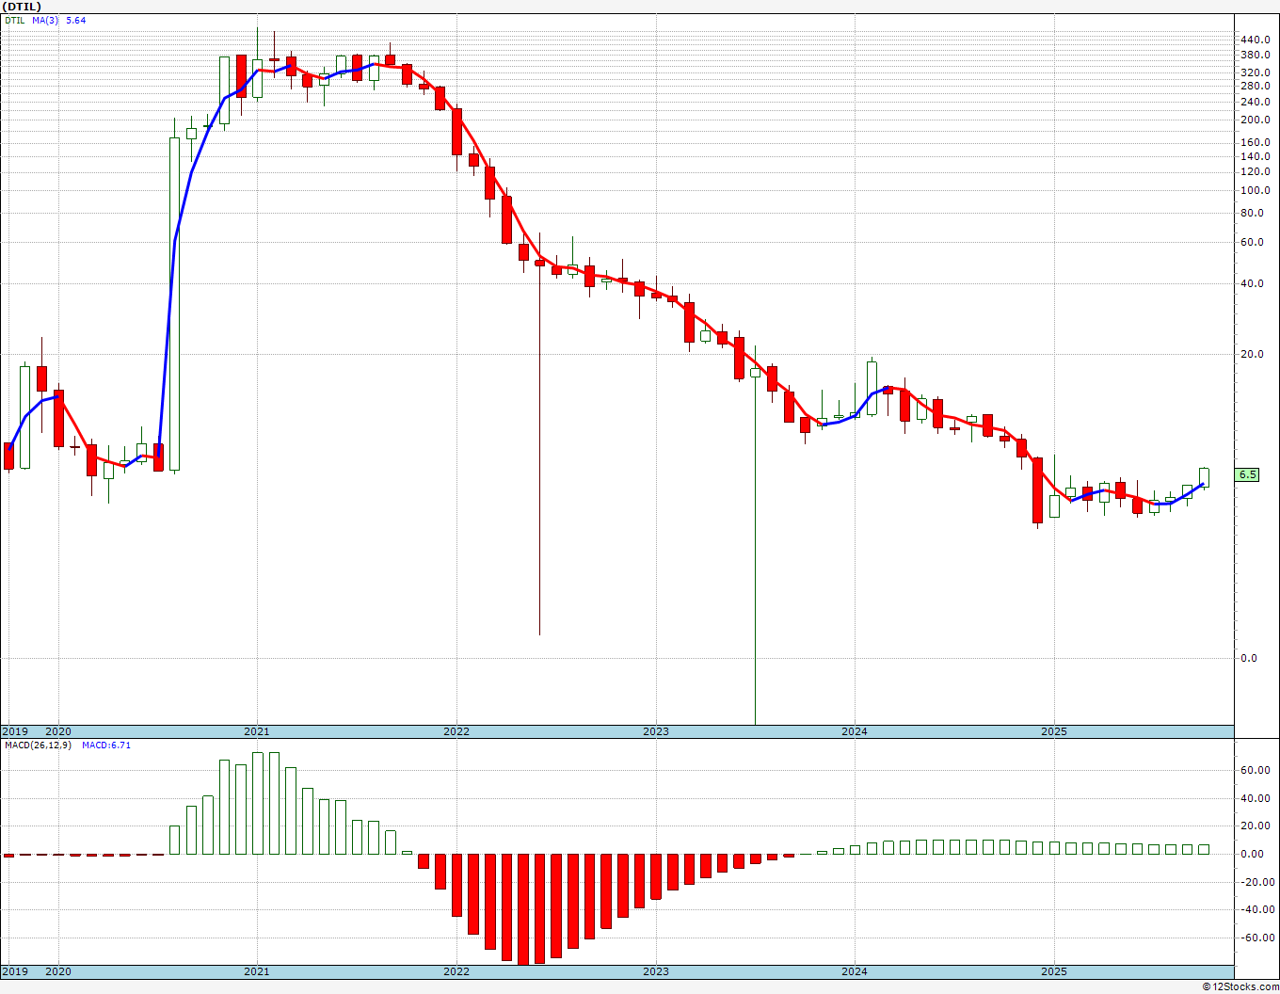Select 2024 on the MACD panel time axis
The image size is (1280, 994).
[x=855, y=971]
